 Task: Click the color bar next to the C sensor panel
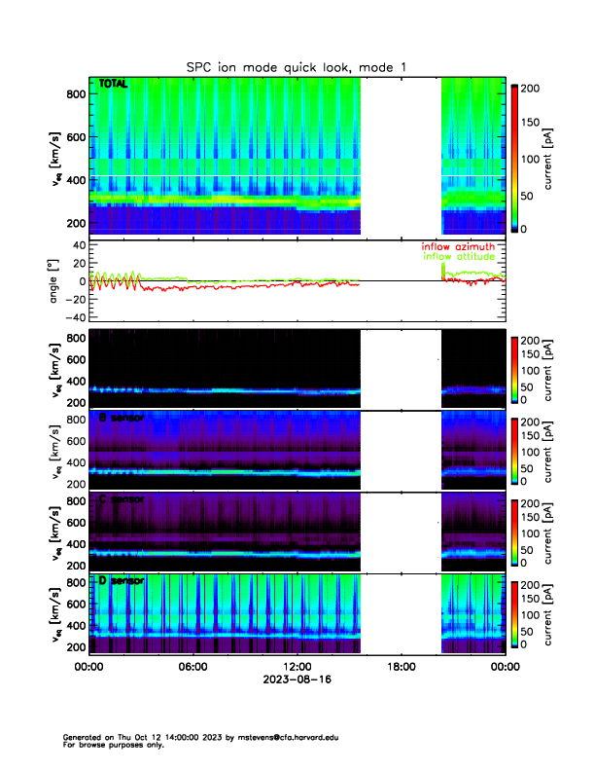pos(515,532)
